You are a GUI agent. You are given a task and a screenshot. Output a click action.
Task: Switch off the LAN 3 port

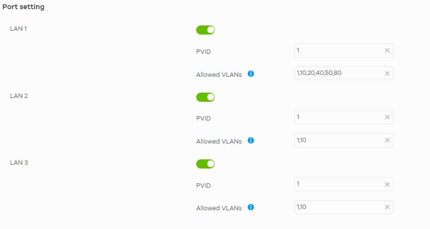[205, 164]
